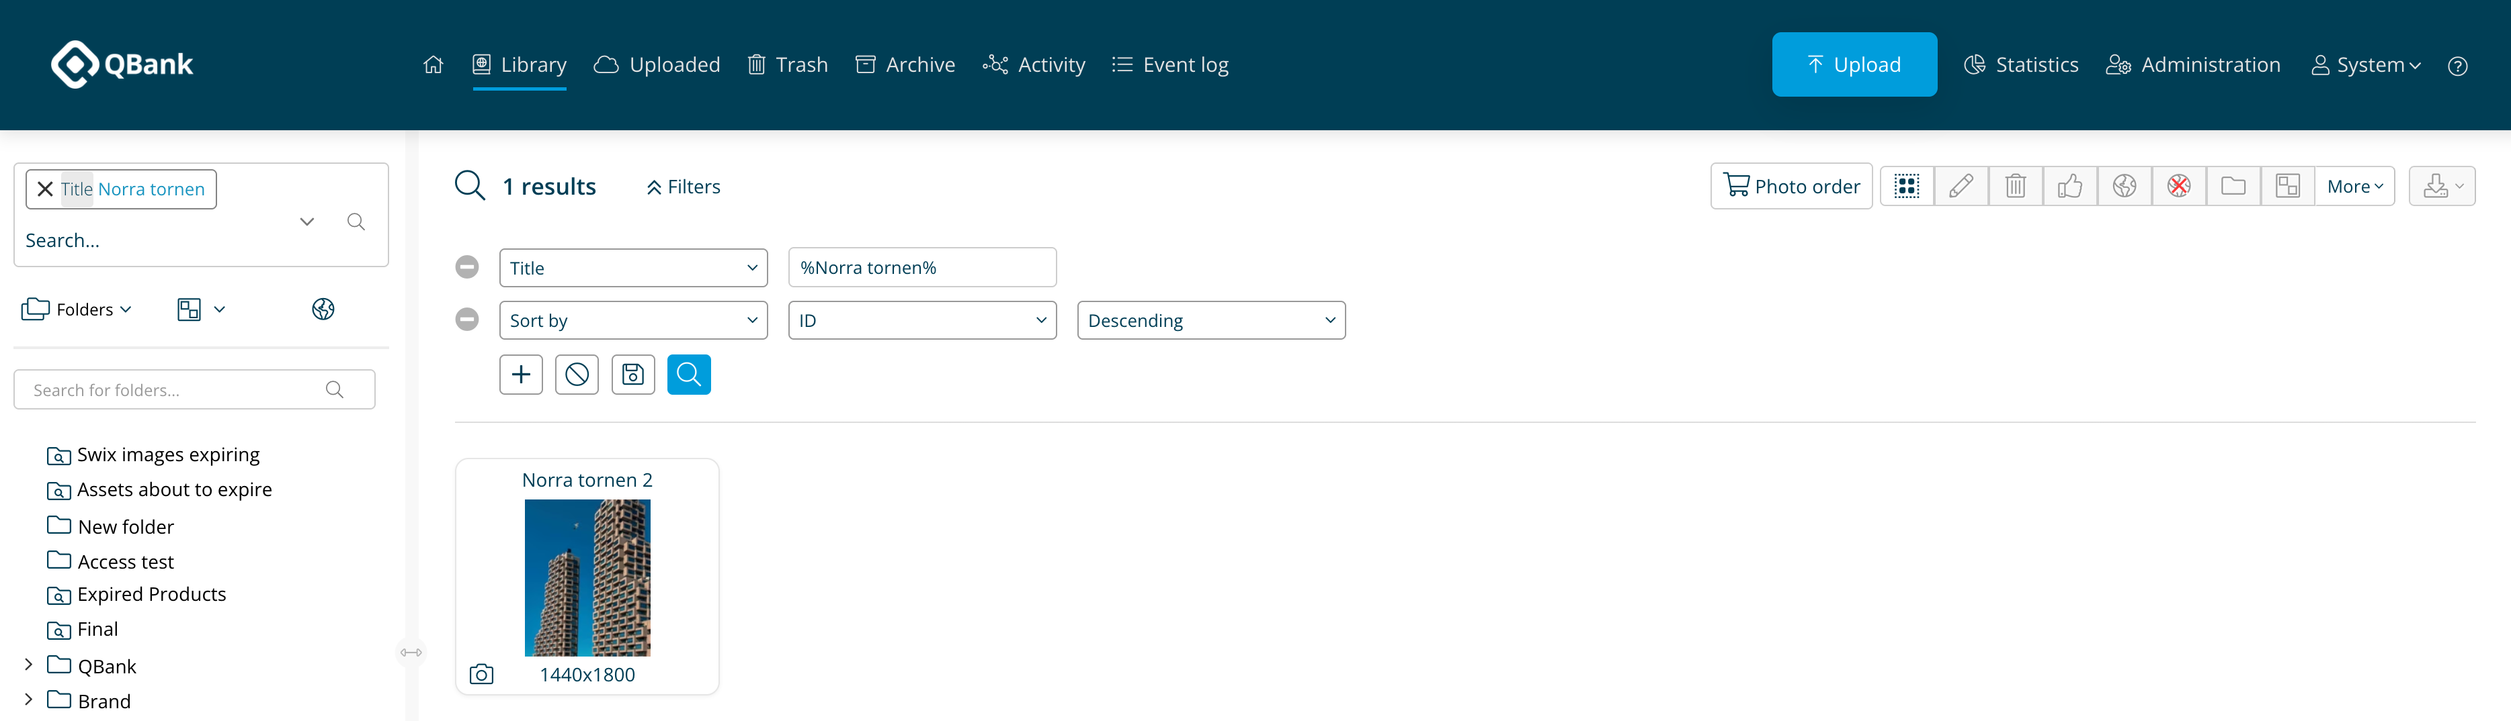Click the QBank logo
This screenshot has width=2511, height=721.
122,64
